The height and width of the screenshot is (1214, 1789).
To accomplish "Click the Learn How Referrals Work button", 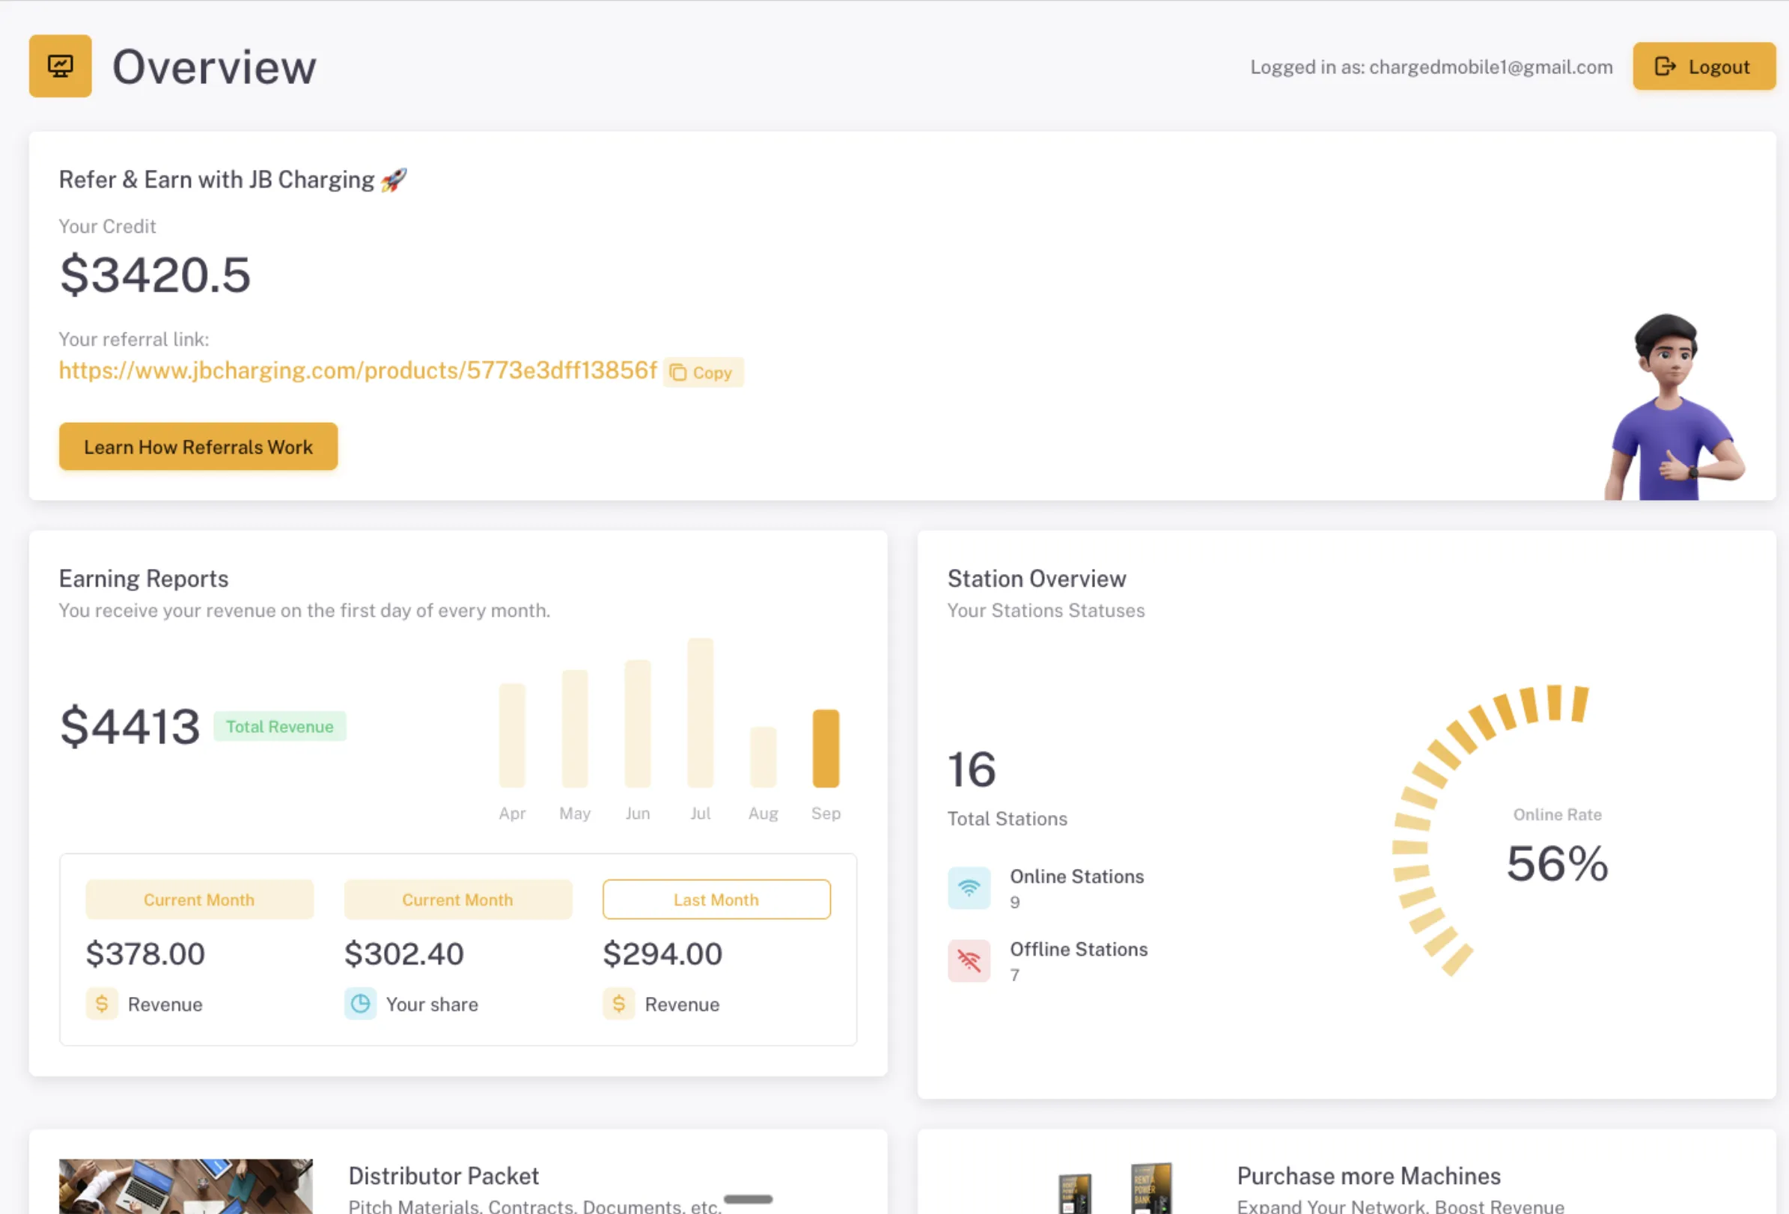I will pos(198,447).
